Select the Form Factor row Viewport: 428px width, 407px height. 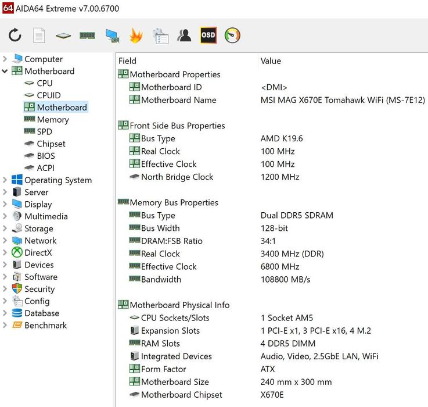point(202,369)
